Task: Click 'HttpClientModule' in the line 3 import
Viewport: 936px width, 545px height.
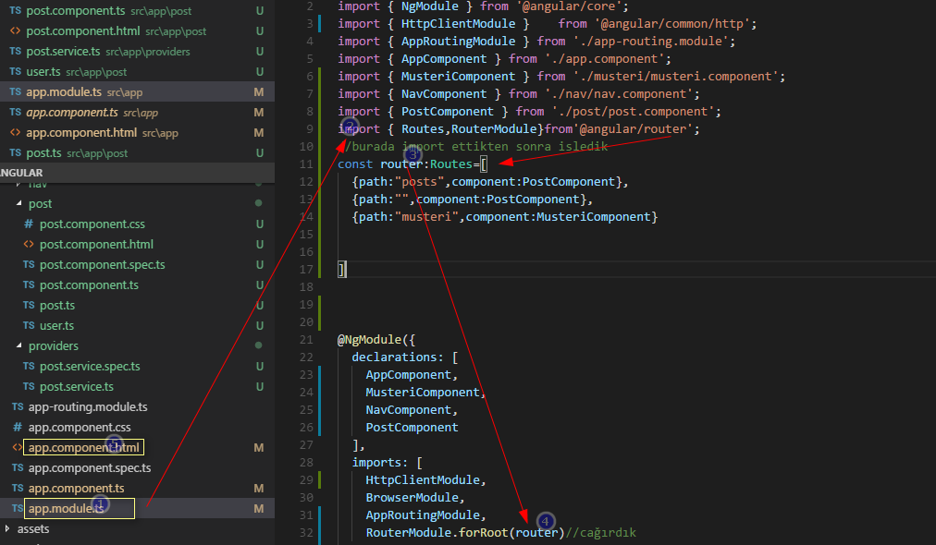Action: [x=458, y=24]
